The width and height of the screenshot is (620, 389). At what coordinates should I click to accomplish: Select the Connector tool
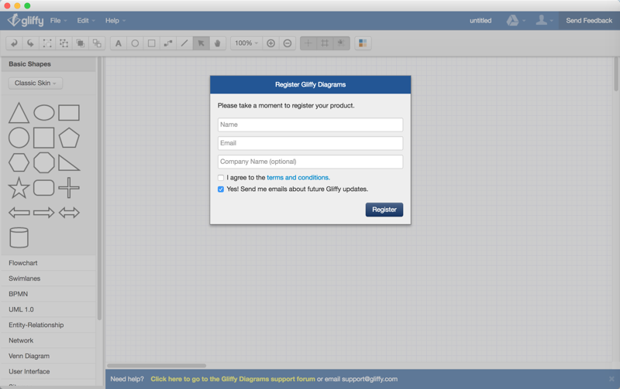168,43
